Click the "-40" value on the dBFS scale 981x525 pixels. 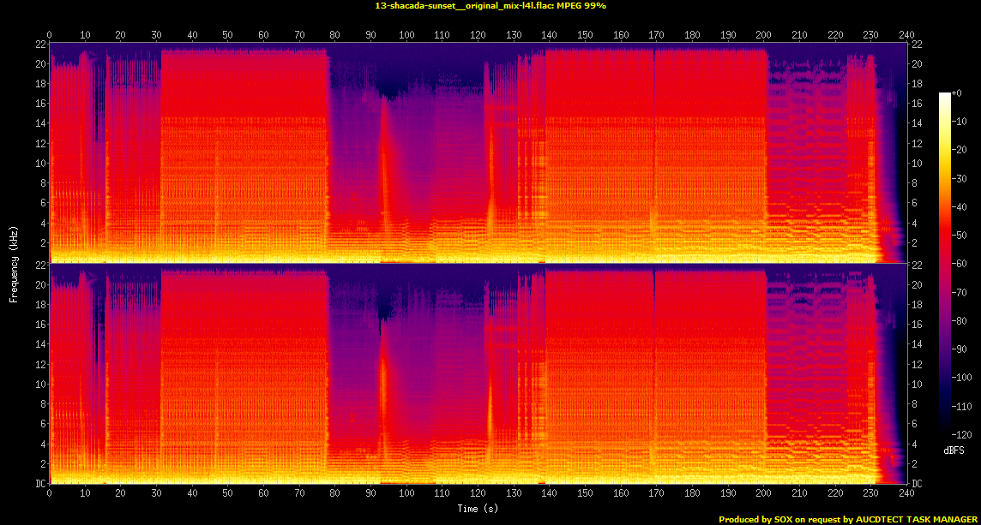tap(959, 207)
